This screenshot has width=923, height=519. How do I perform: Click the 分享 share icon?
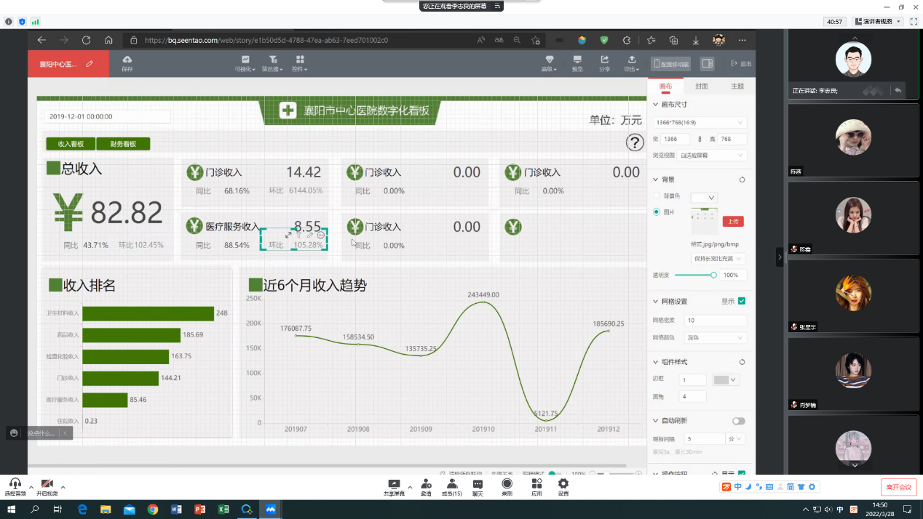coord(604,60)
